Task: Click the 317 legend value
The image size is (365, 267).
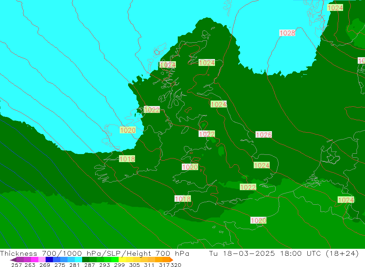Action: coord(164,265)
